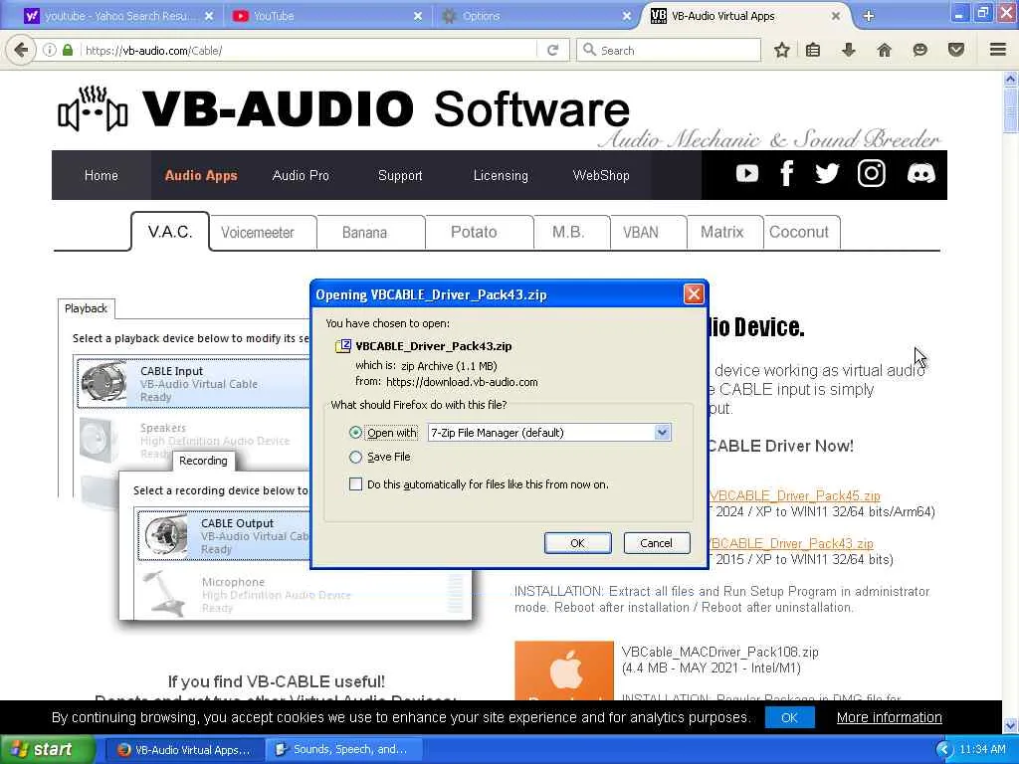Accept cookies with blue OK button
The width and height of the screenshot is (1019, 764).
pyautogui.click(x=789, y=717)
